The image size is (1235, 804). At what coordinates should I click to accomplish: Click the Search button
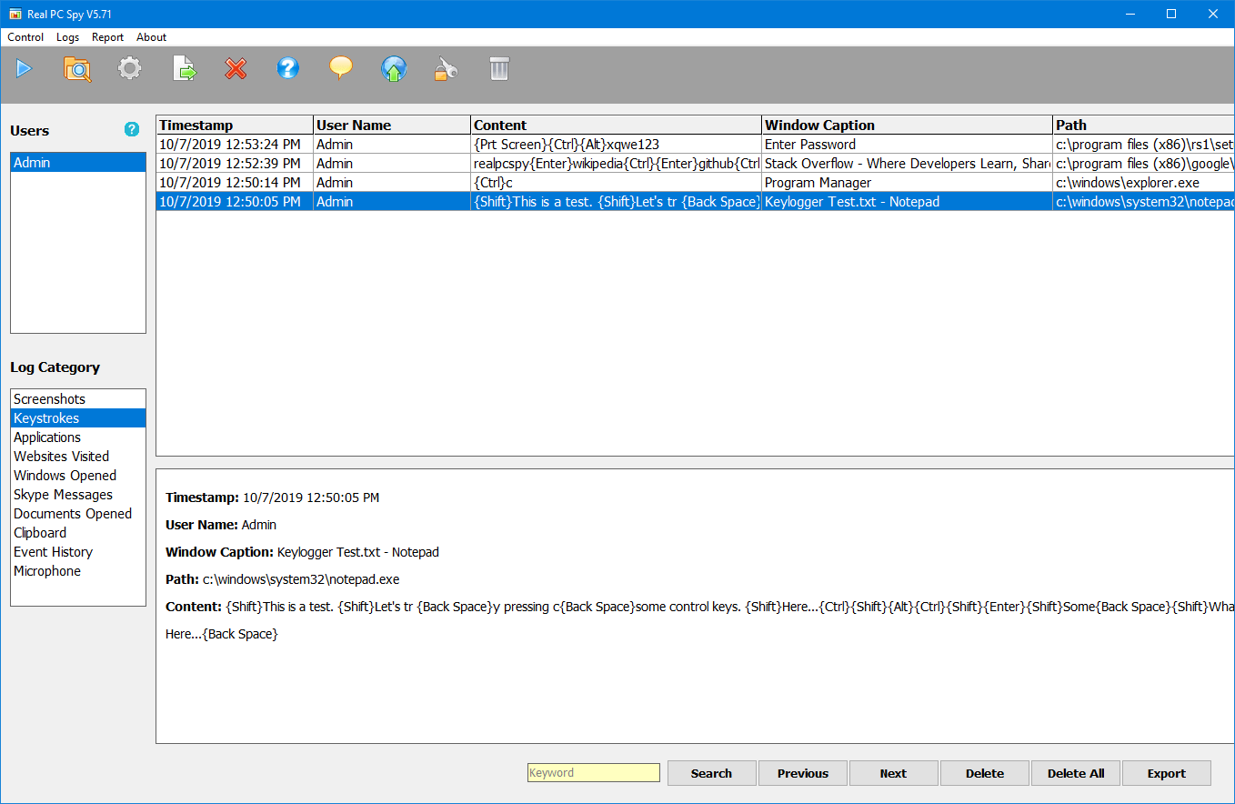pos(711,773)
